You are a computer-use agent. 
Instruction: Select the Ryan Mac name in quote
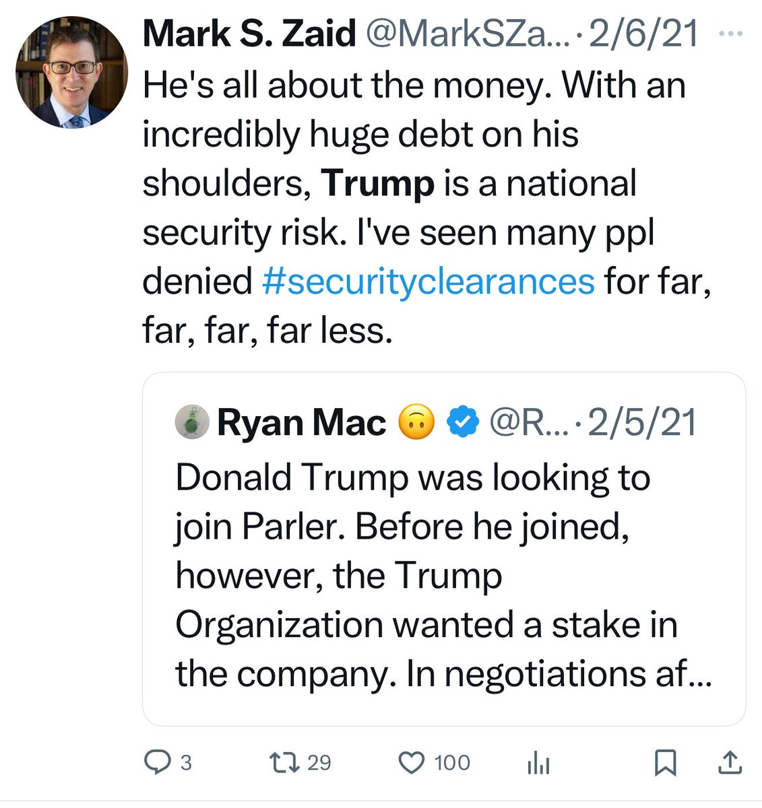click(x=301, y=423)
